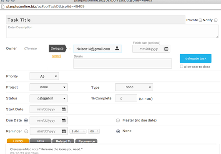
Task: Click the owner name Clarese
Action: pos(30,49)
